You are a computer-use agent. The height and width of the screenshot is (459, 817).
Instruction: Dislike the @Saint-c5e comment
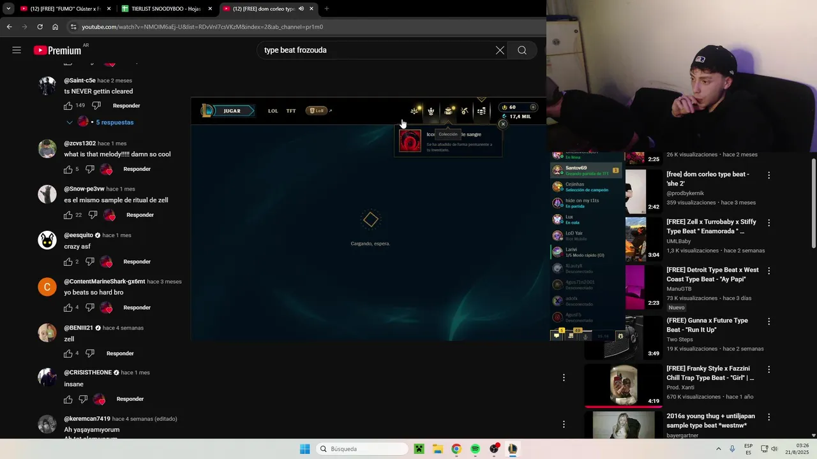click(x=96, y=105)
